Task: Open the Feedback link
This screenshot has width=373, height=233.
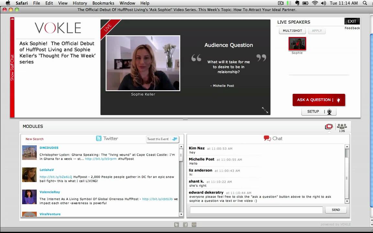Action: [x=352, y=28]
